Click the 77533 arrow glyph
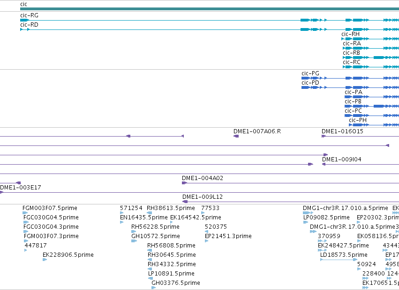This screenshot has height=290, width=399. tap(203, 213)
